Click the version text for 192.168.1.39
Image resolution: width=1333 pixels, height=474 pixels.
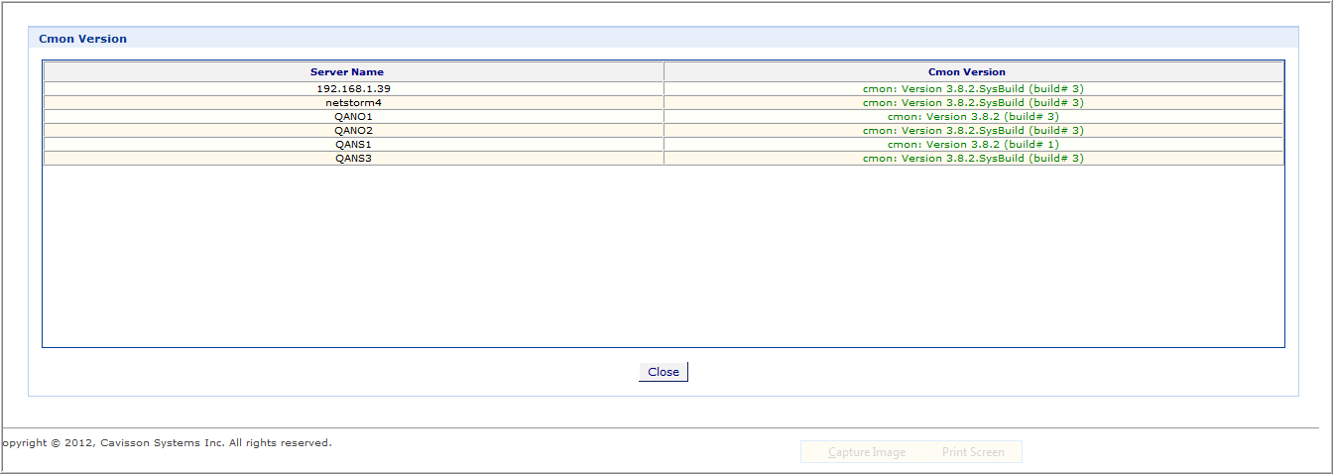973,88
